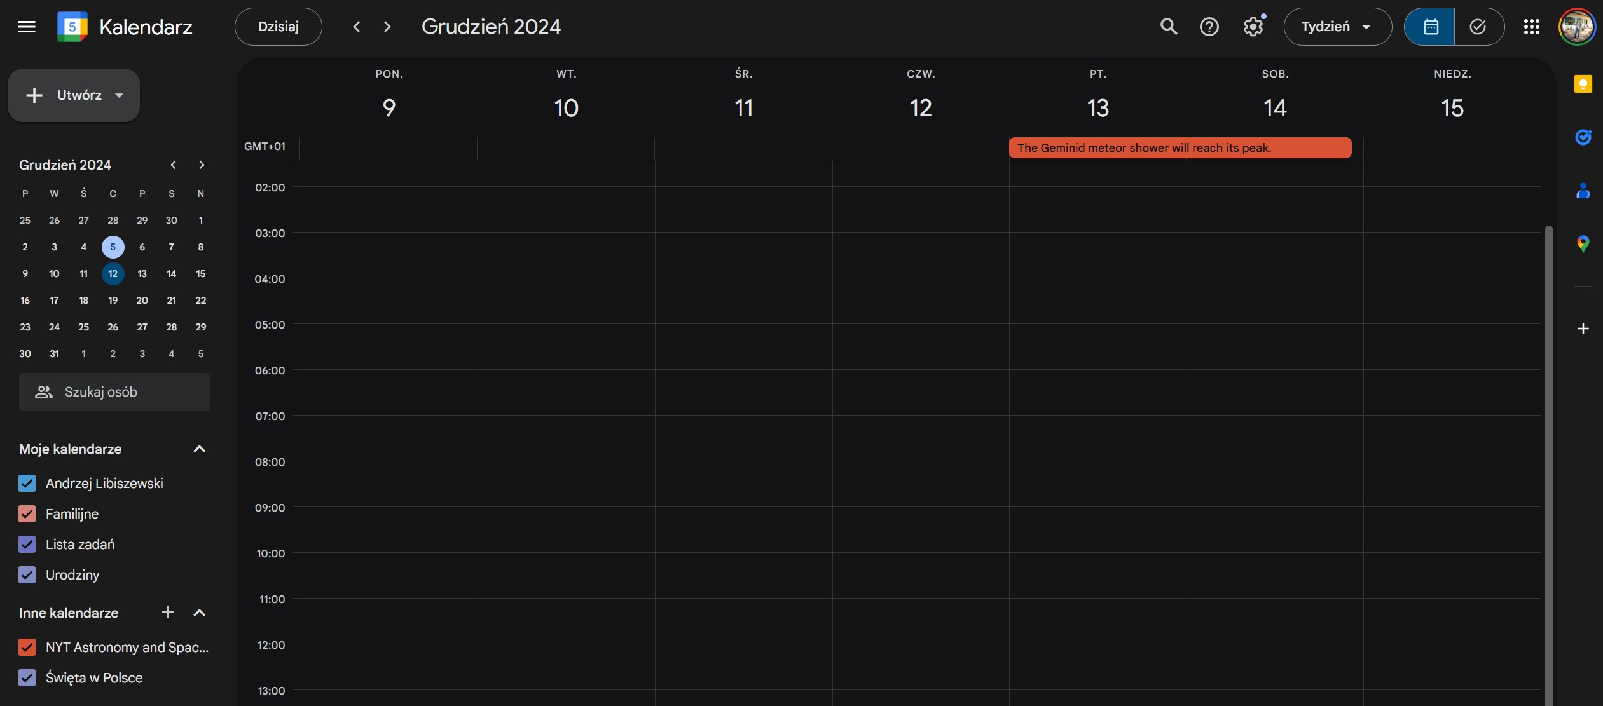Open Google Keep in side panel
This screenshot has width=1603, height=706.
[x=1583, y=84]
